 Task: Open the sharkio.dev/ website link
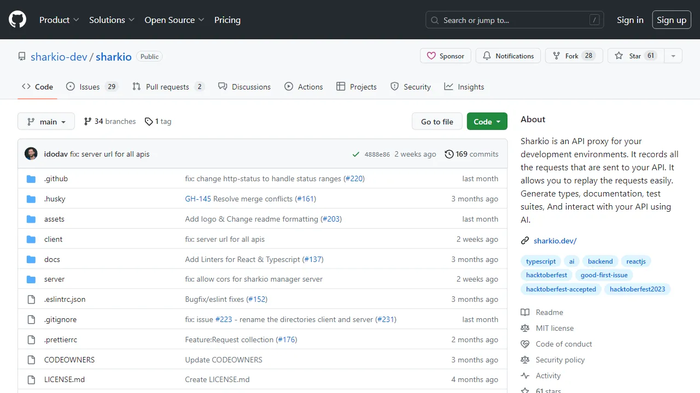coord(555,241)
